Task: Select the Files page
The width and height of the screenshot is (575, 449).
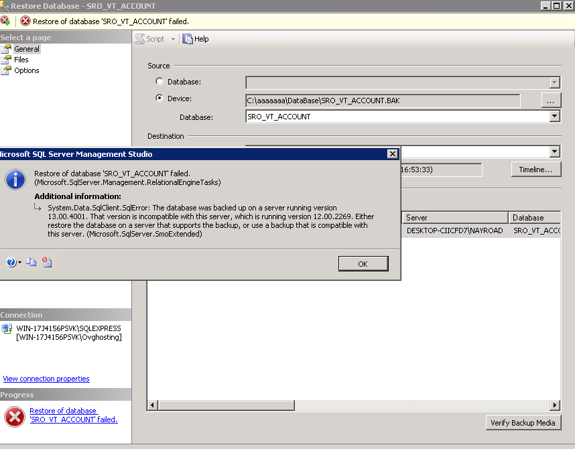Action: click(x=21, y=60)
